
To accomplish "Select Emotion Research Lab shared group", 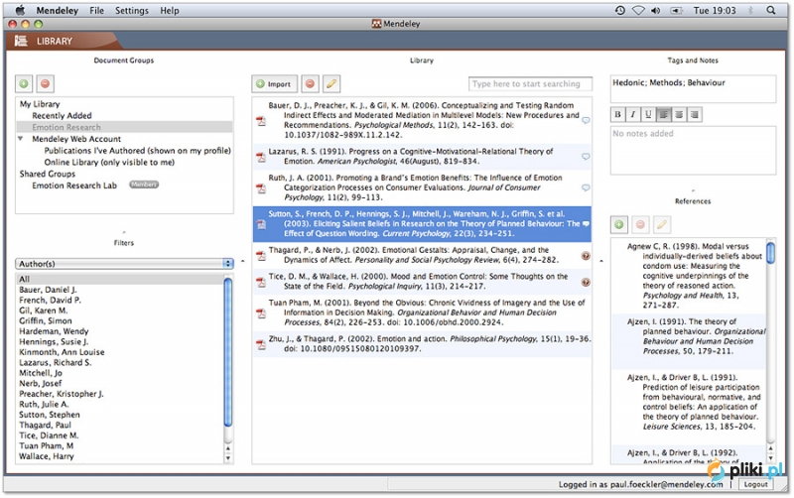I will point(74,186).
